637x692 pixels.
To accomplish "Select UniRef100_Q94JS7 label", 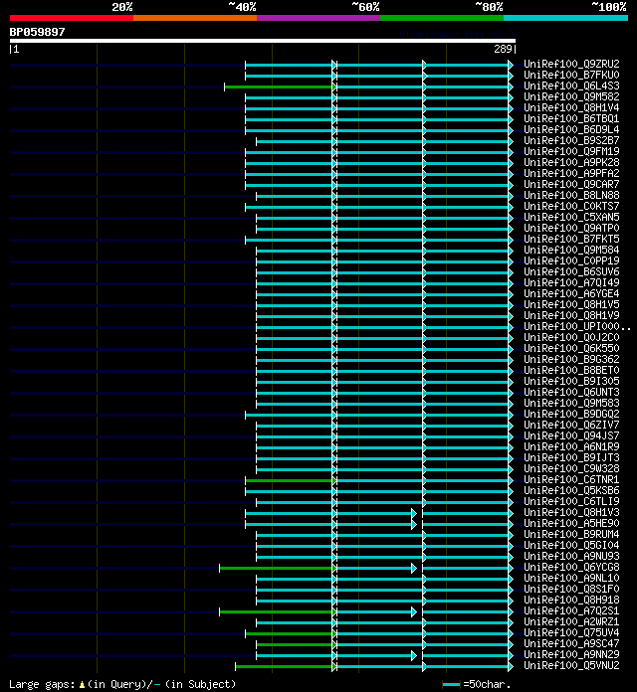I will pos(571,436).
